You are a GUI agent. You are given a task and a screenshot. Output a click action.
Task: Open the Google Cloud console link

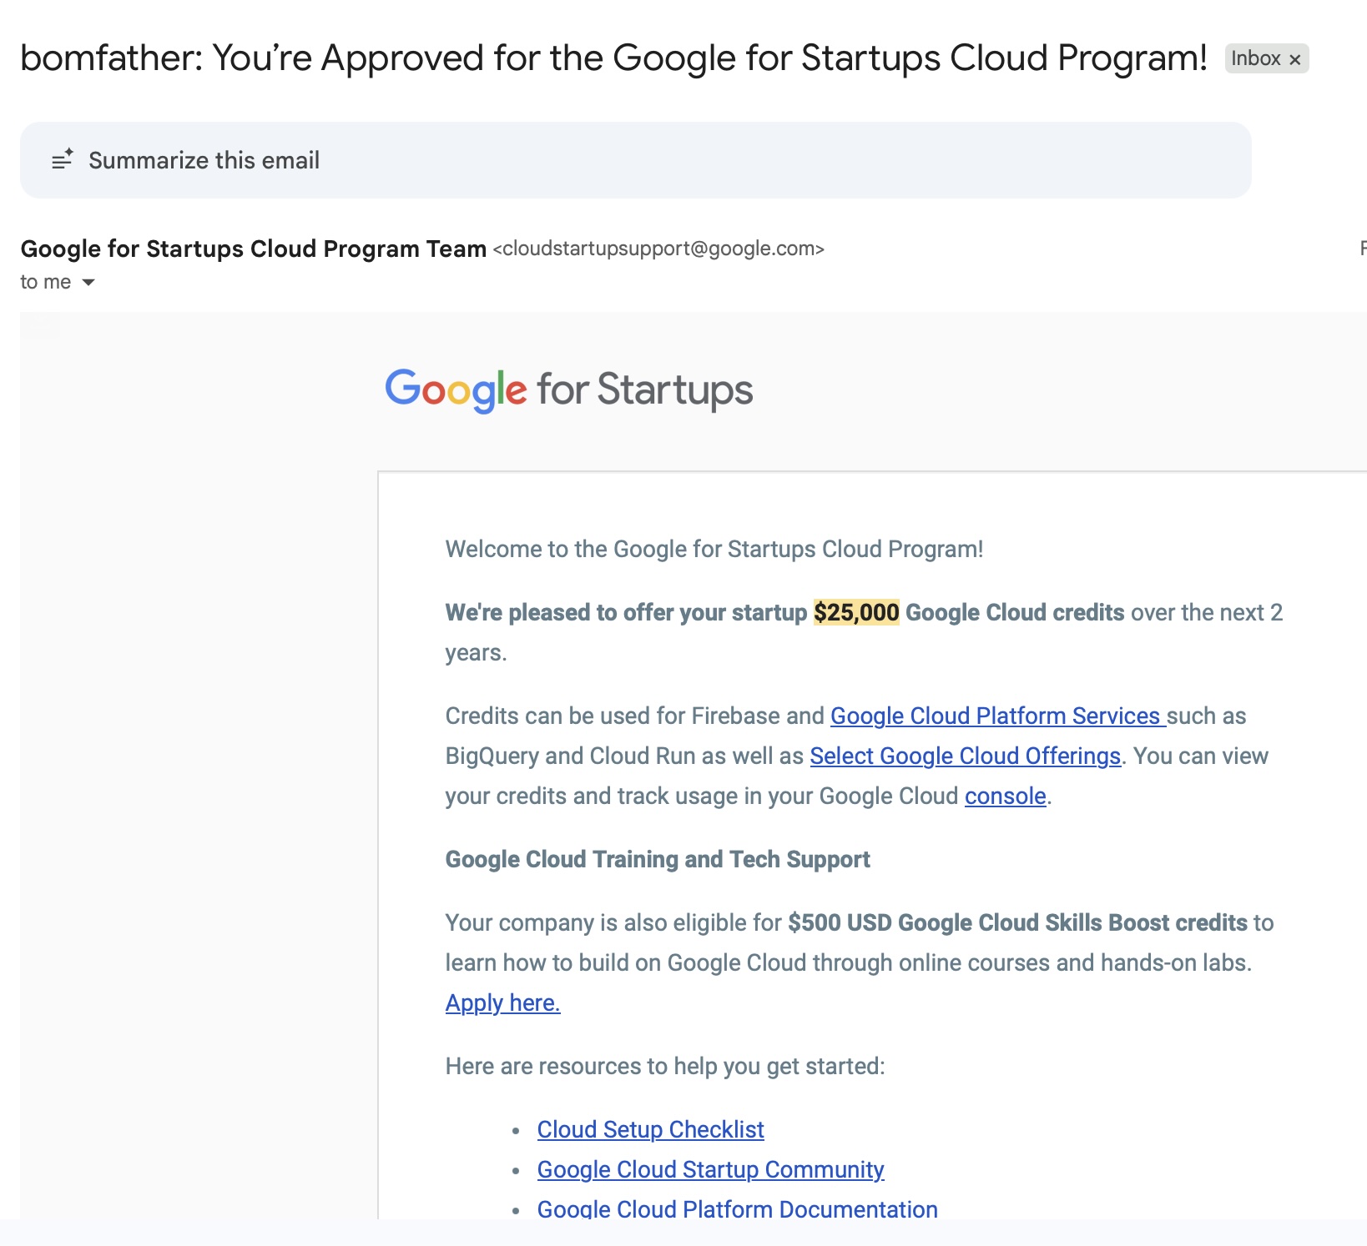tap(1004, 796)
